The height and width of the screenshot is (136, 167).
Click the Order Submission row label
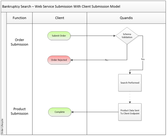(19, 42)
